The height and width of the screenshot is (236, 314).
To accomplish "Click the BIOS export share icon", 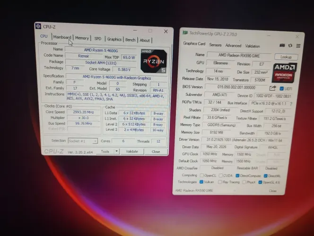I will pos(272,88).
